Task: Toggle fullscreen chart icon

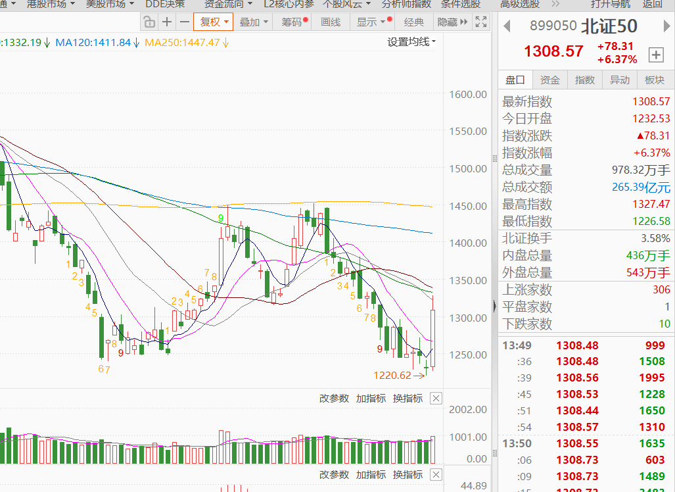Action: (x=481, y=22)
